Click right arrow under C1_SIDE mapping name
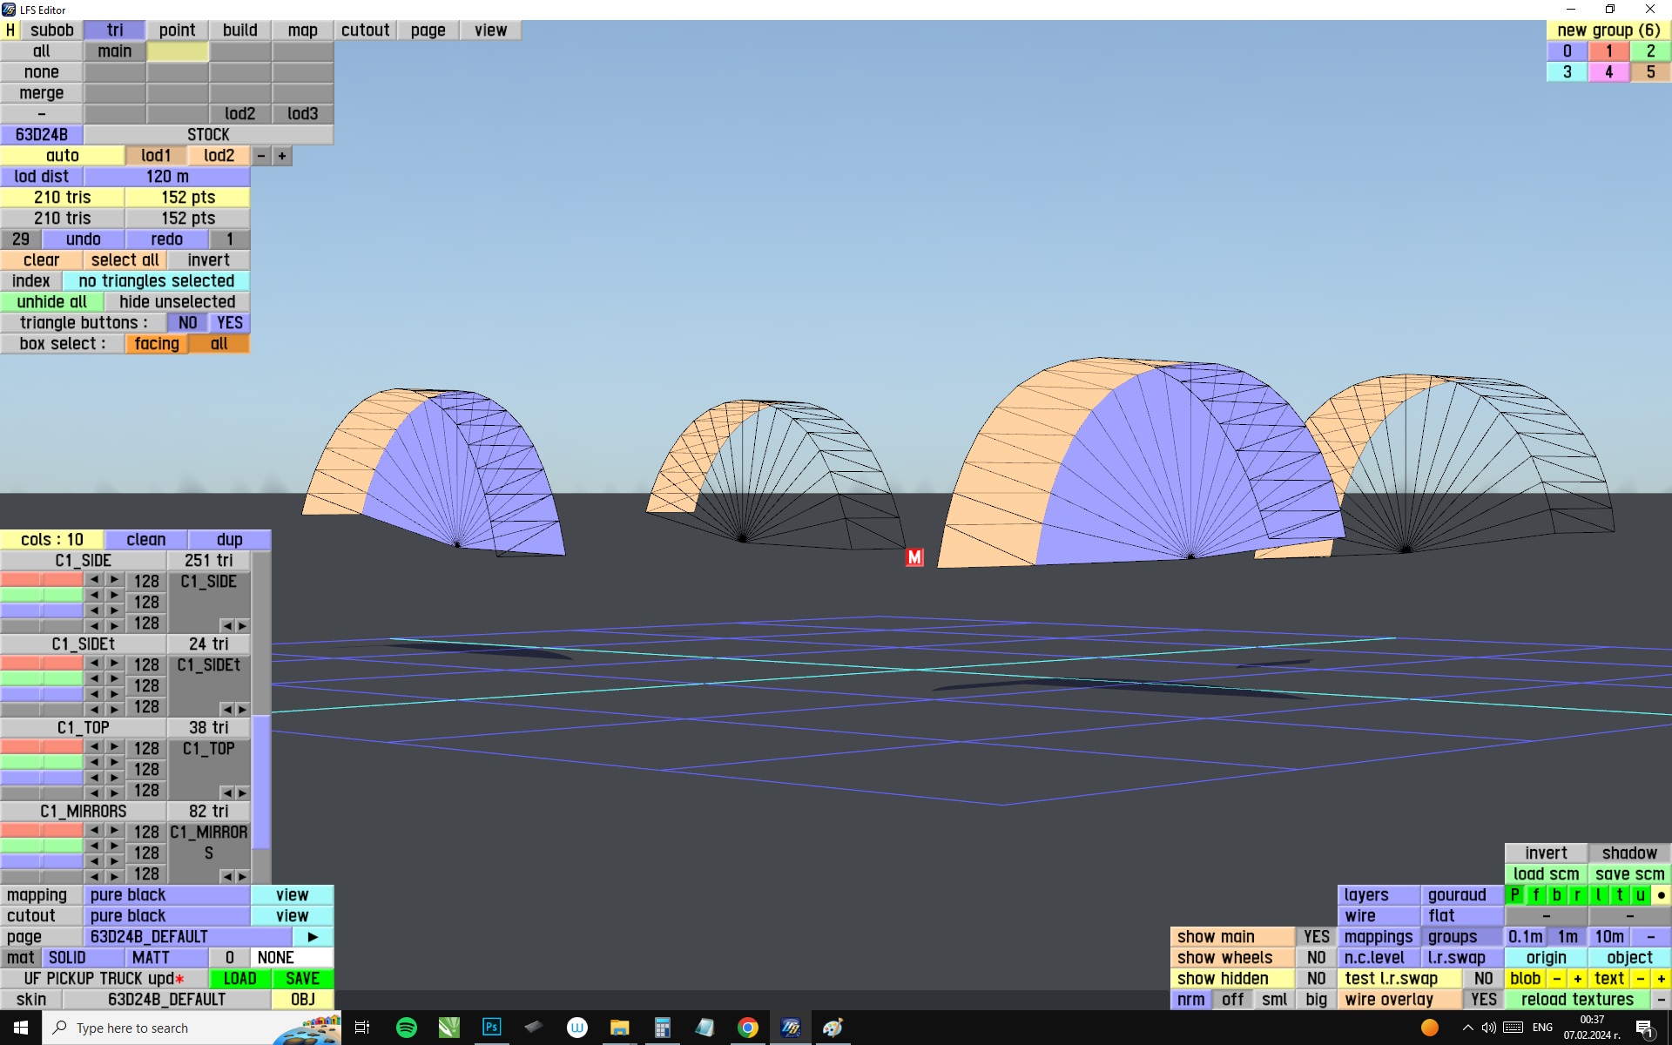 pos(242,626)
